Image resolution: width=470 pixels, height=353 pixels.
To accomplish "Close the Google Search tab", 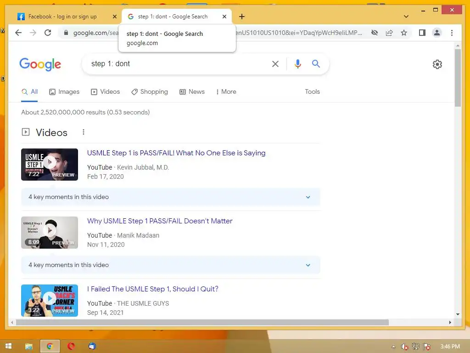I will [224, 17].
